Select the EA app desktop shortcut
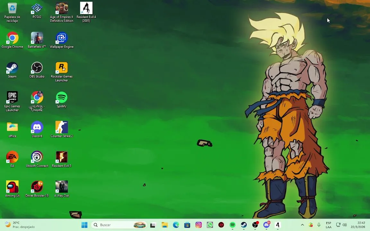Image resolution: width=370 pixels, height=231 pixels. pyautogui.click(x=12, y=159)
